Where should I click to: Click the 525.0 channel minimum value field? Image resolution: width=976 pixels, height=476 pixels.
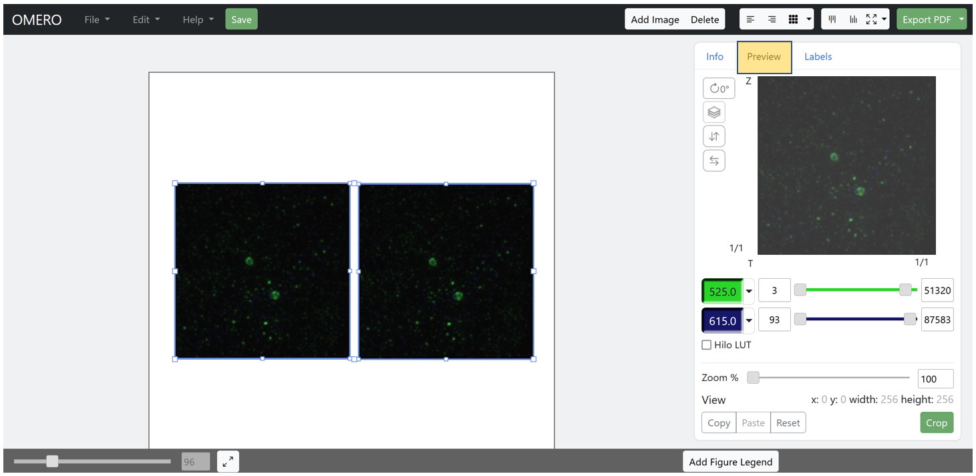(x=774, y=291)
